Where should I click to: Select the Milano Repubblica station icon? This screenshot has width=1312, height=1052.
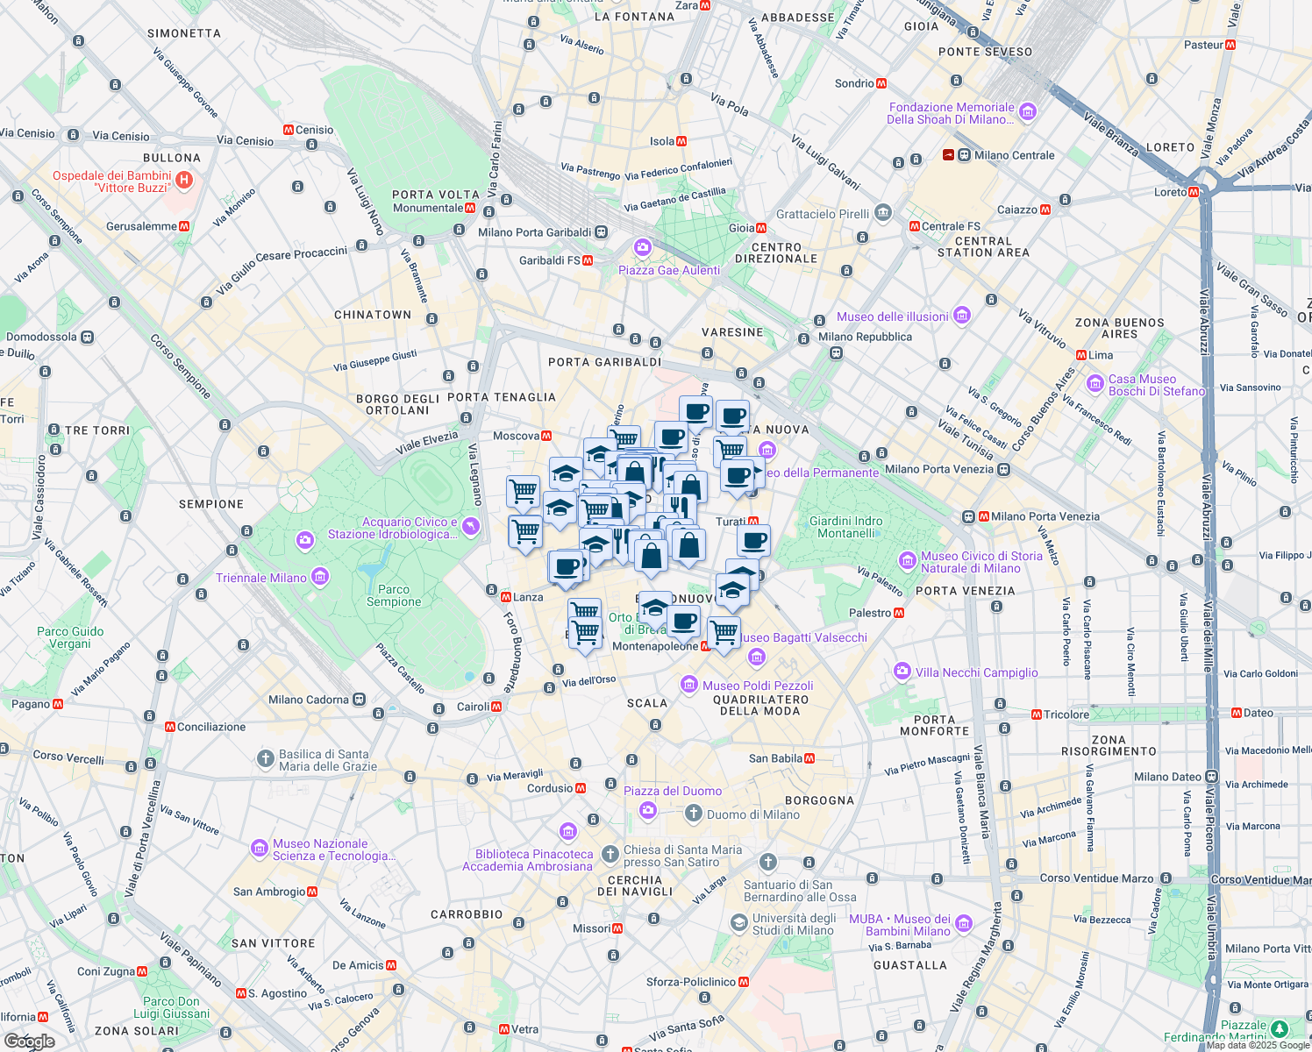(836, 352)
